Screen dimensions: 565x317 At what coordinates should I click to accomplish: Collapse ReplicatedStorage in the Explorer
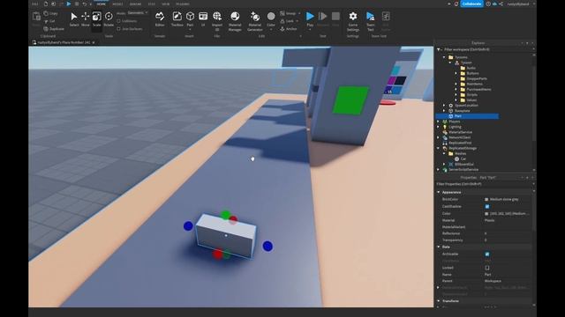tap(439, 148)
